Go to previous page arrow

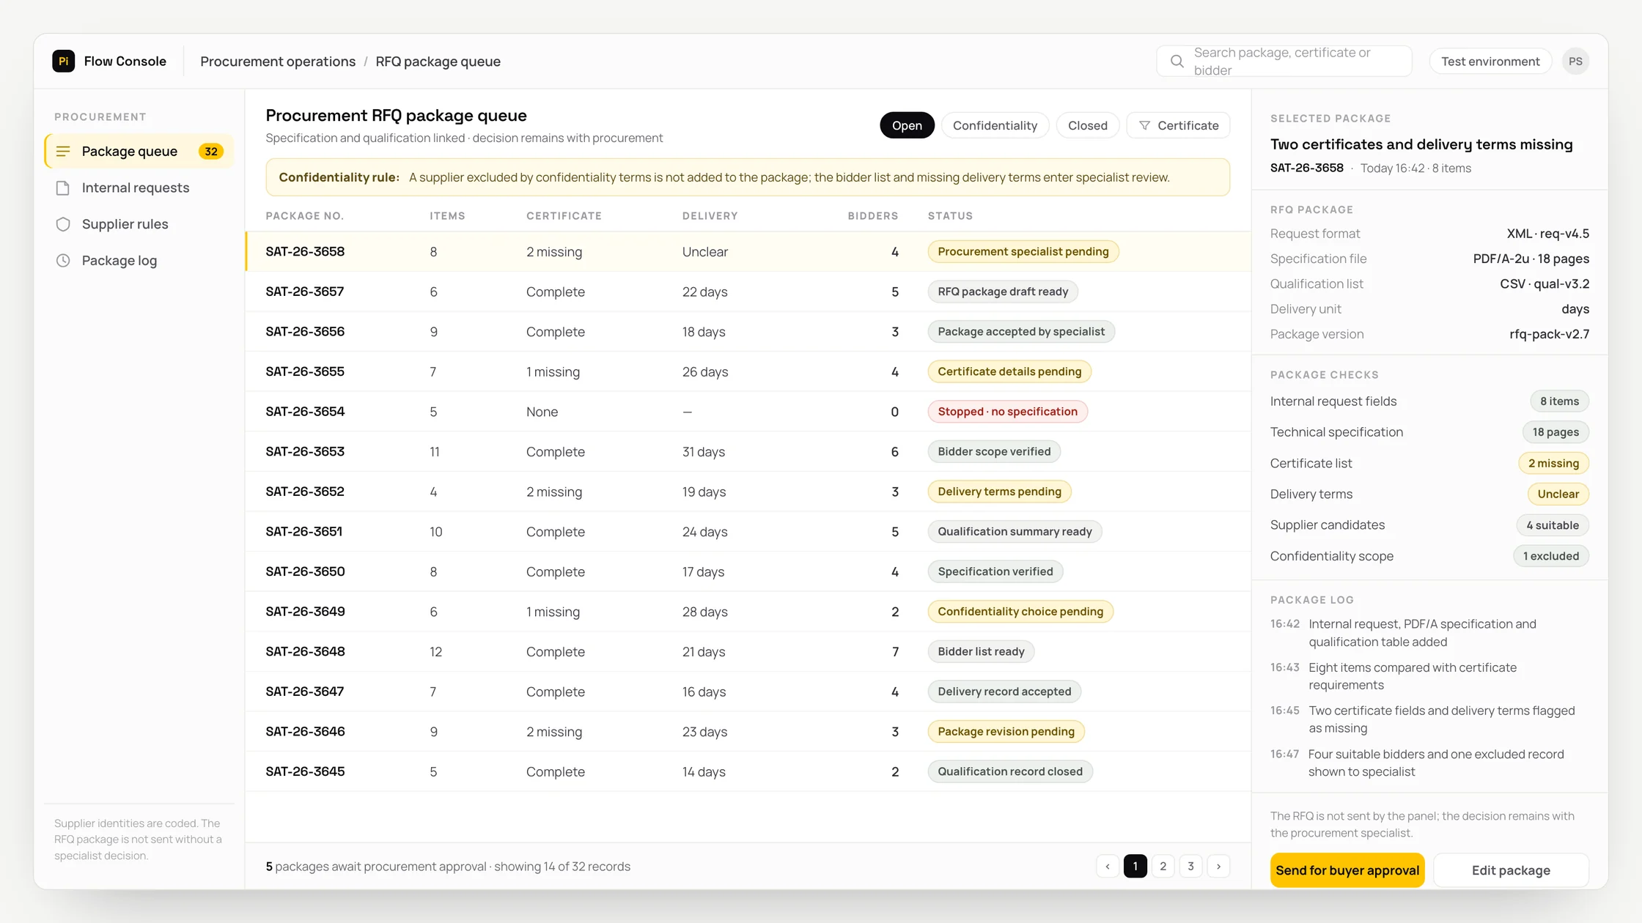1108,866
